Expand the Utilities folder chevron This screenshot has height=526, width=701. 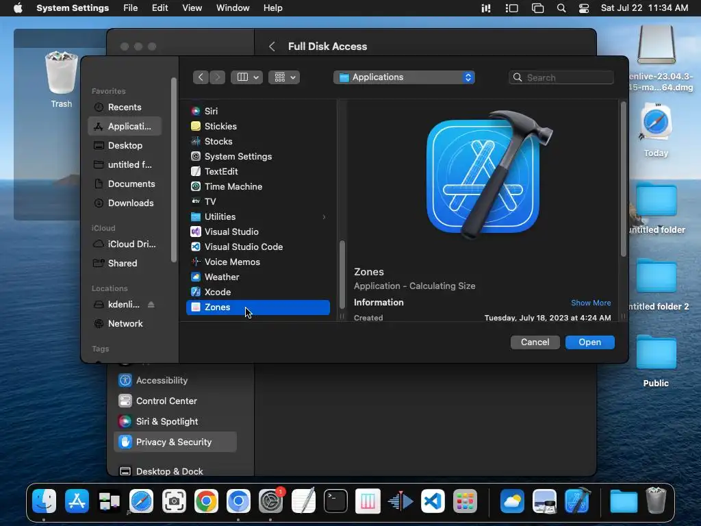click(324, 217)
